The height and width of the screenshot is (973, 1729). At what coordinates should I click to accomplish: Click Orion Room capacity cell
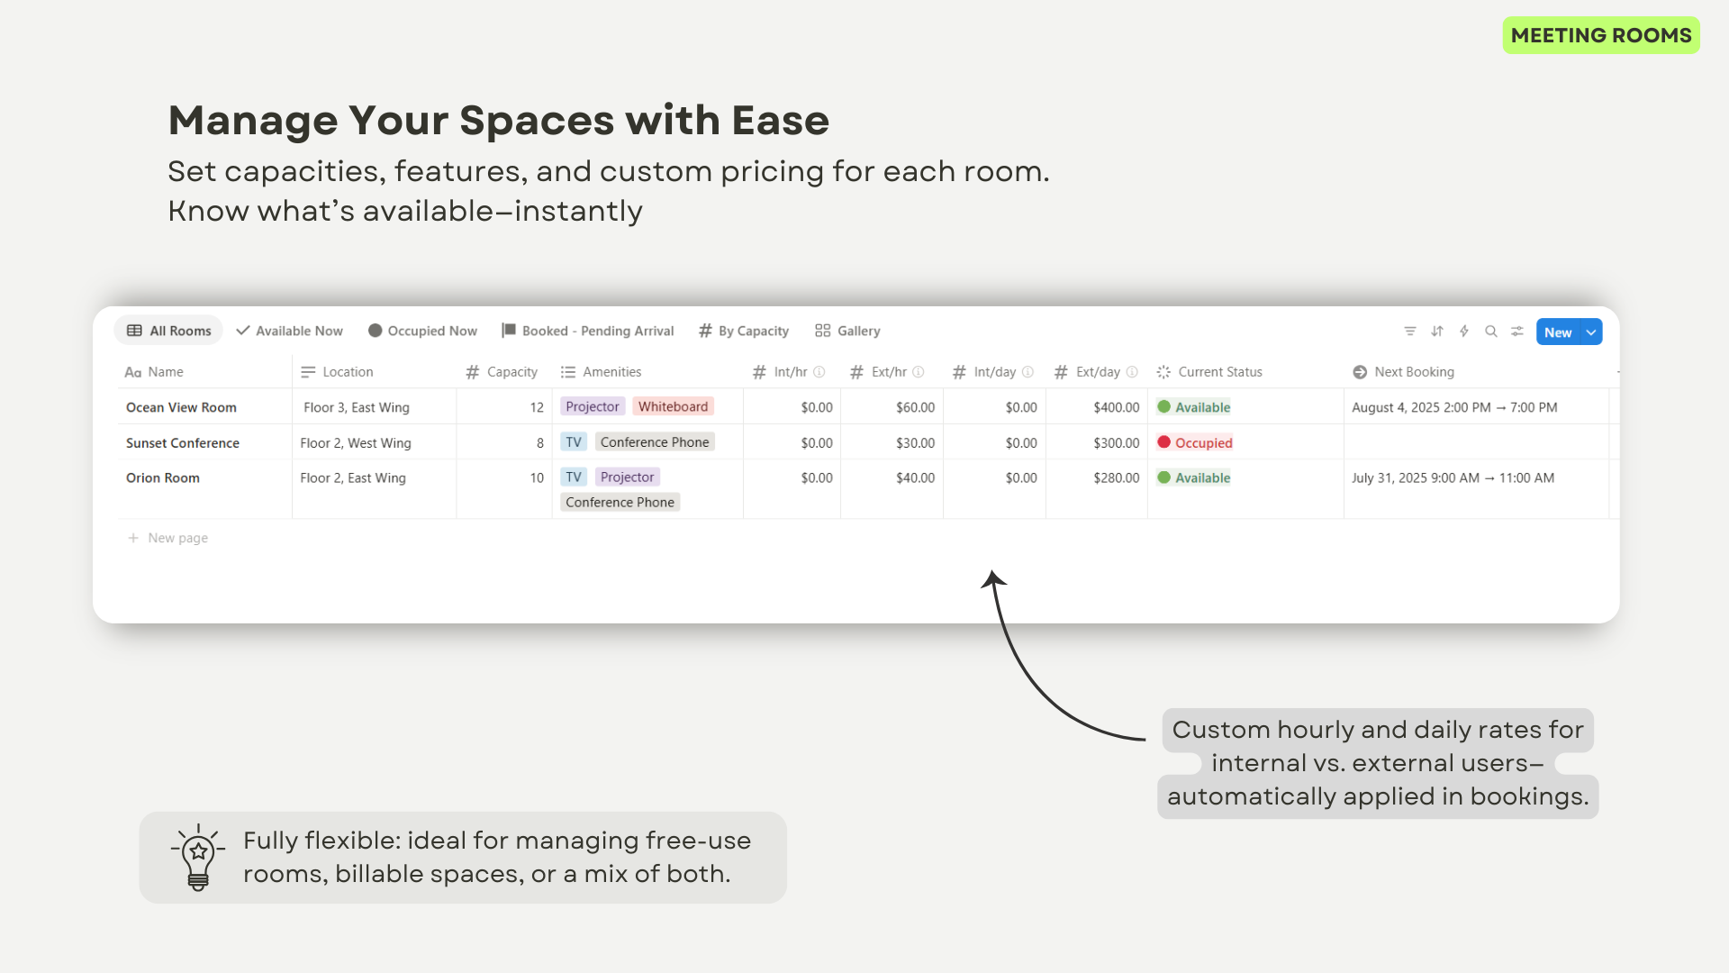[503, 478]
